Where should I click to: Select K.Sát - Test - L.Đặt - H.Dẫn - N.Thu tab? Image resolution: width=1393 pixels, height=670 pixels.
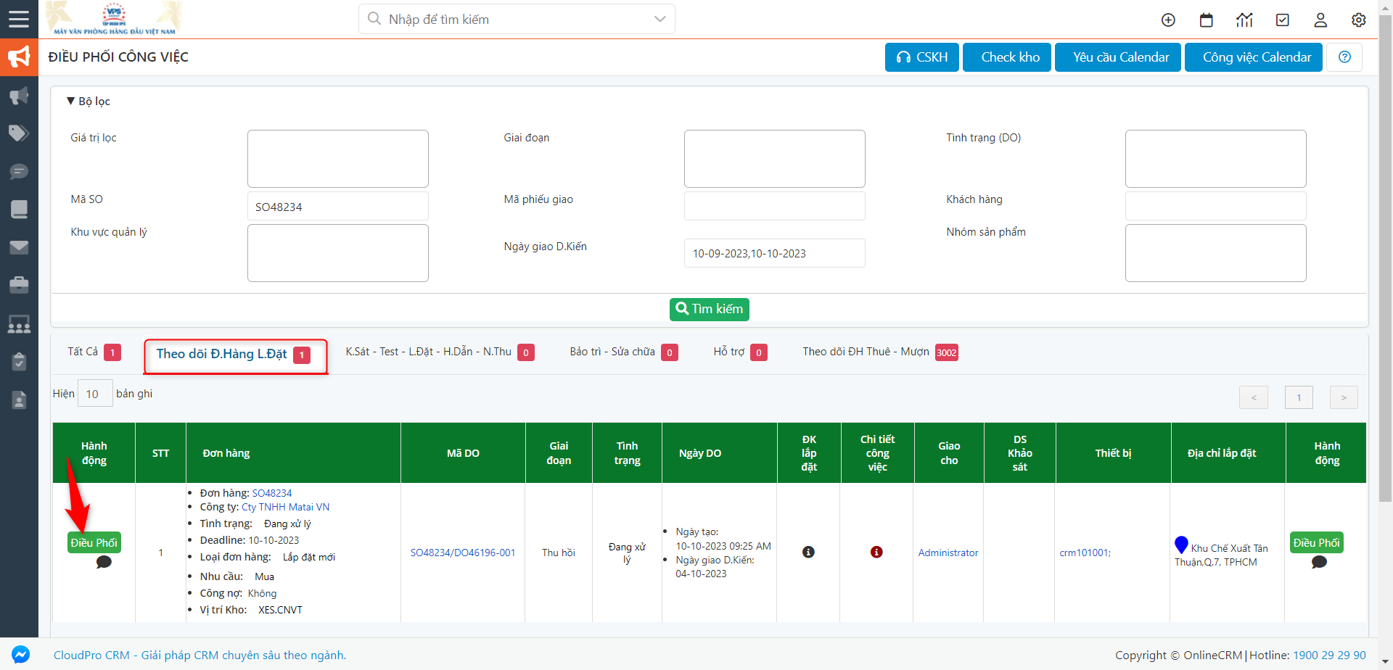tap(440, 352)
